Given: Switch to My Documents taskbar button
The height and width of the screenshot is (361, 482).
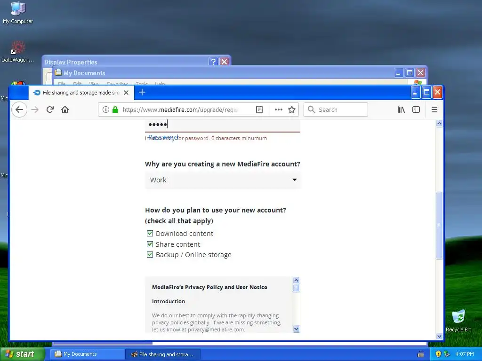Looking at the screenshot, I should pyautogui.click(x=87, y=354).
